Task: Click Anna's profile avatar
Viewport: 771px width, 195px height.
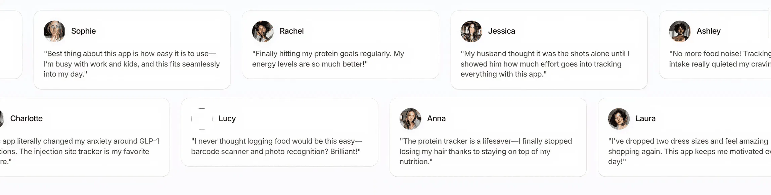Action: [410, 119]
